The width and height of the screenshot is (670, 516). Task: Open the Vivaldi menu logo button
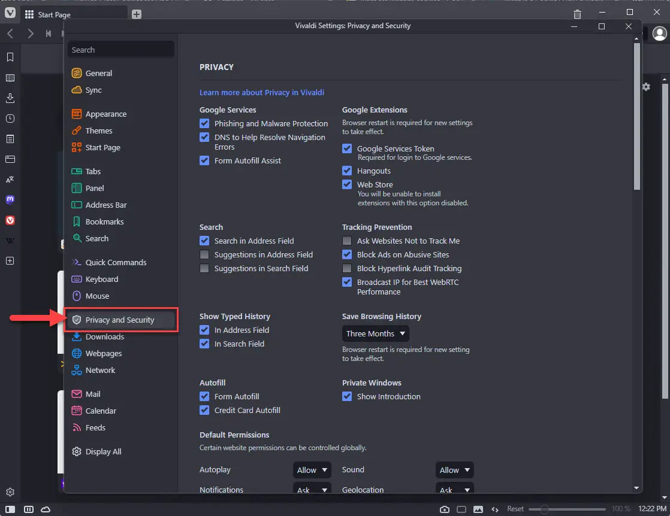[x=10, y=13]
